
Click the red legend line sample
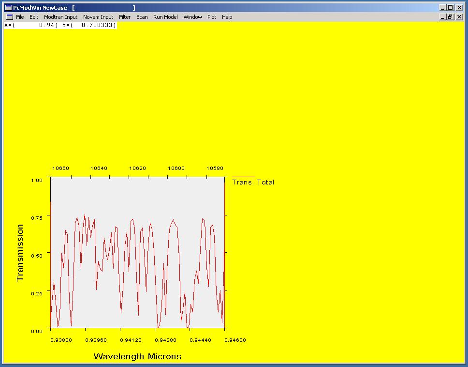[244, 177]
